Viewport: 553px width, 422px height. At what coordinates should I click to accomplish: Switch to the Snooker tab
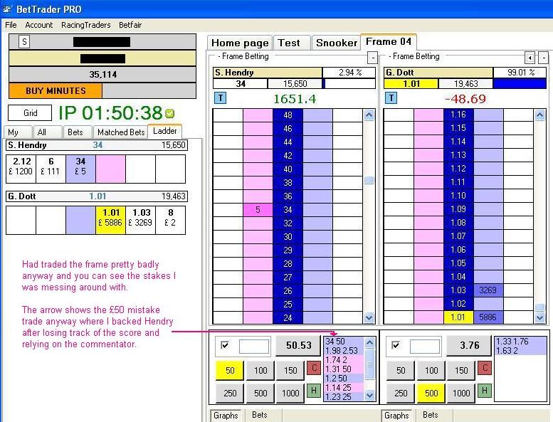coord(336,43)
